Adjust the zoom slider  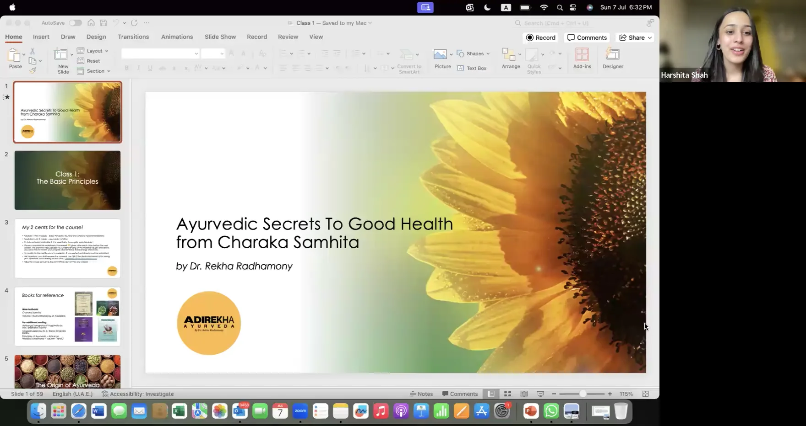click(582, 394)
